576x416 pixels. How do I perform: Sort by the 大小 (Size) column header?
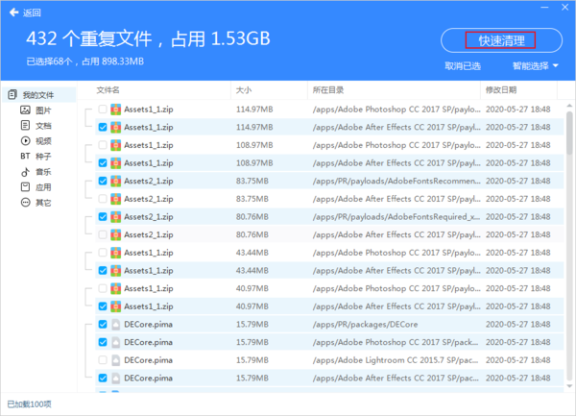click(244, 90)
